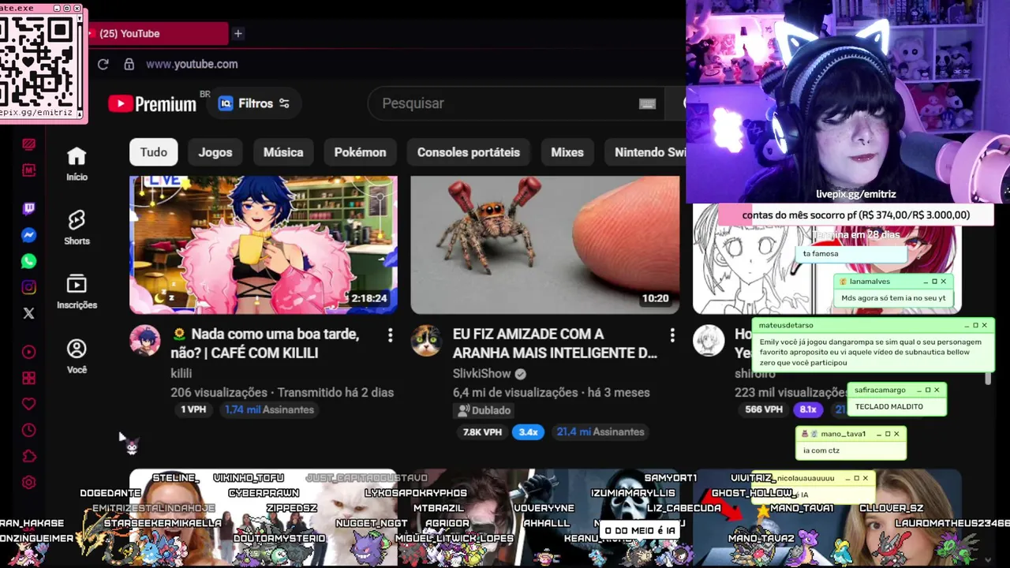Open Instagram in the browser sidebar
This screenshot has height=568, width=1010.
point(28,287)
